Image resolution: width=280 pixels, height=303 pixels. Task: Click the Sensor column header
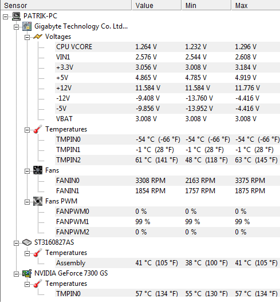point(66,5)
